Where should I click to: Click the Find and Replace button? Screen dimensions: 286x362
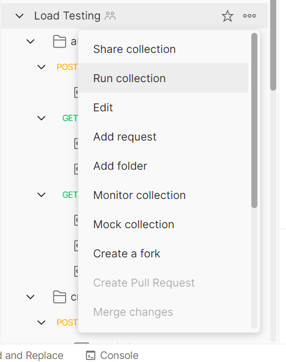click(32, 355)
